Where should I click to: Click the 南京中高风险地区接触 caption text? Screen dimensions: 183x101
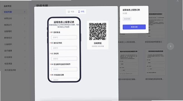[127, 79]
